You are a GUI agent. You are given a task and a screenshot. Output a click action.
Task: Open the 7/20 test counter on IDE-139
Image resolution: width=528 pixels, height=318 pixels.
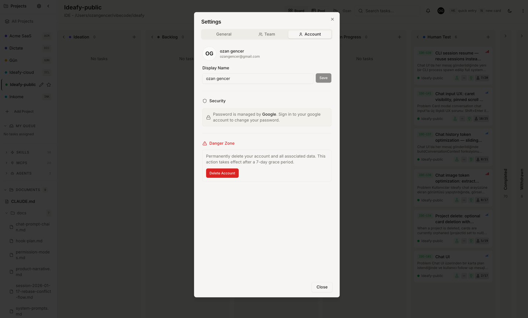482,78
